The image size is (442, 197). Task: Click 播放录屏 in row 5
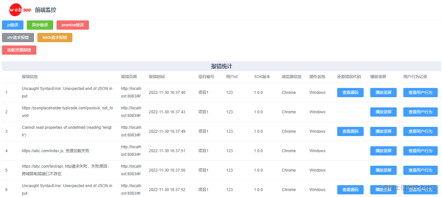tap(383, 170)
